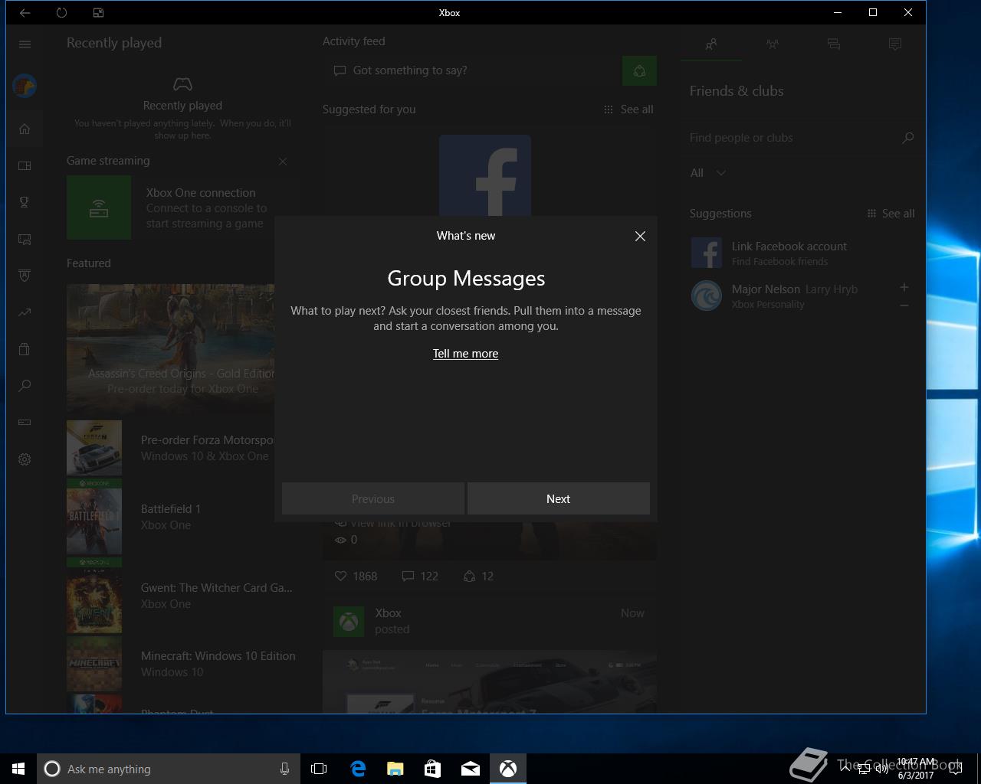Open Assassin's Creed Origins featured banner
981x784 pixels.
[x=170, y=349]
